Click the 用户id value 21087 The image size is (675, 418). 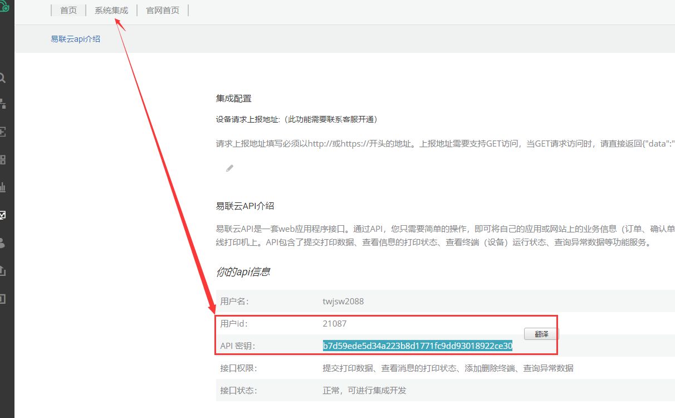(334, 323)
